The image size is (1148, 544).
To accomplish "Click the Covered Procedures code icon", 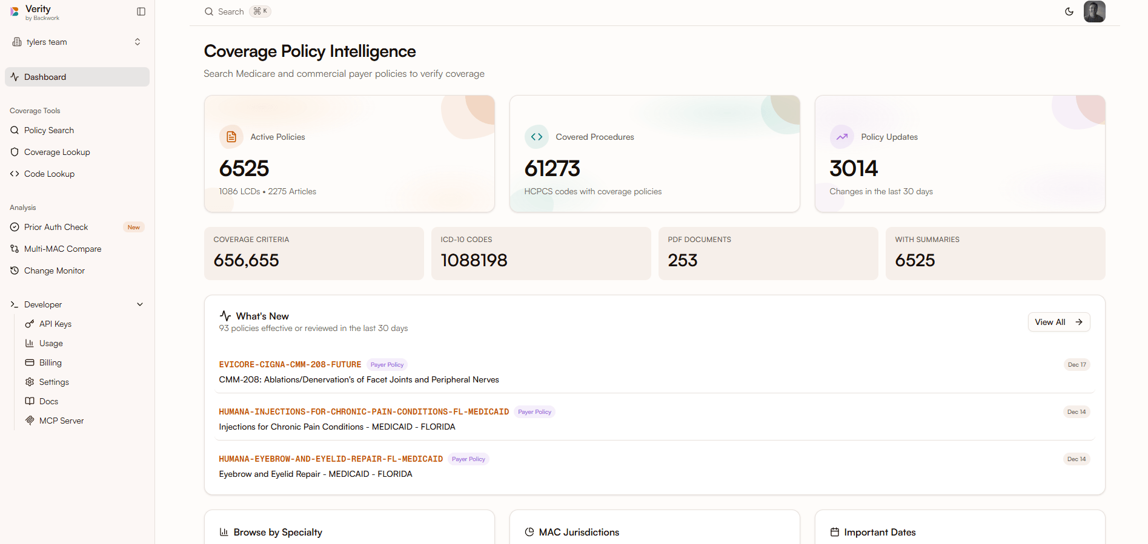I will (x=537, y=137).
